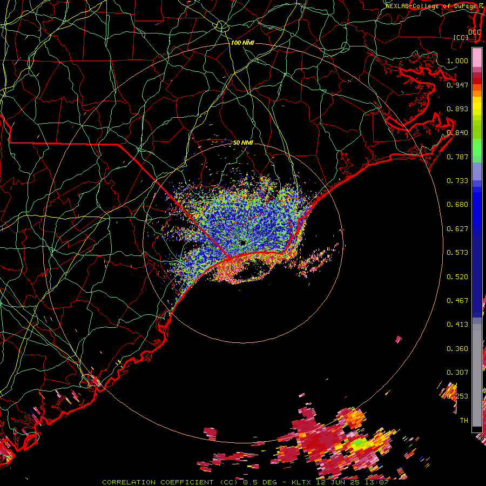Click the pink top segment of the color bar
The image size is (486, 486).
tap(477, 57)
